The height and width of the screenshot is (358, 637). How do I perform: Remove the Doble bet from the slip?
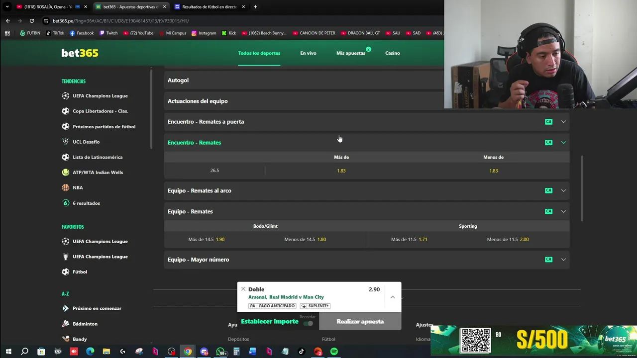pyautogui.click(x=243, y=289)
